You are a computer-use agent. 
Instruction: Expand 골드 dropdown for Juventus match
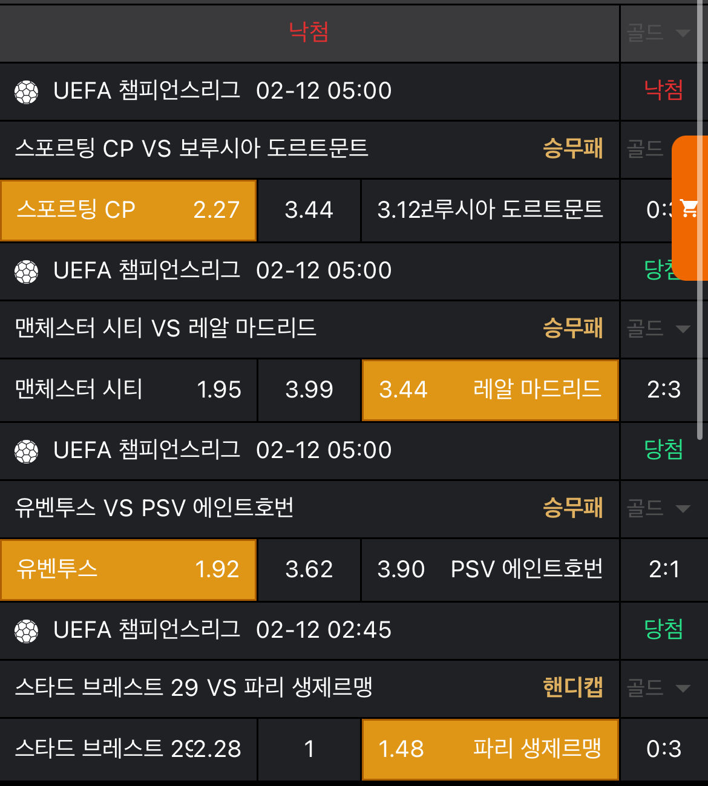click(658, 508)
